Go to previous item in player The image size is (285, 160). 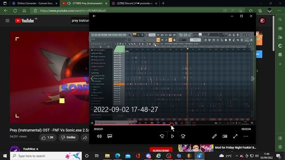(92, 79)
